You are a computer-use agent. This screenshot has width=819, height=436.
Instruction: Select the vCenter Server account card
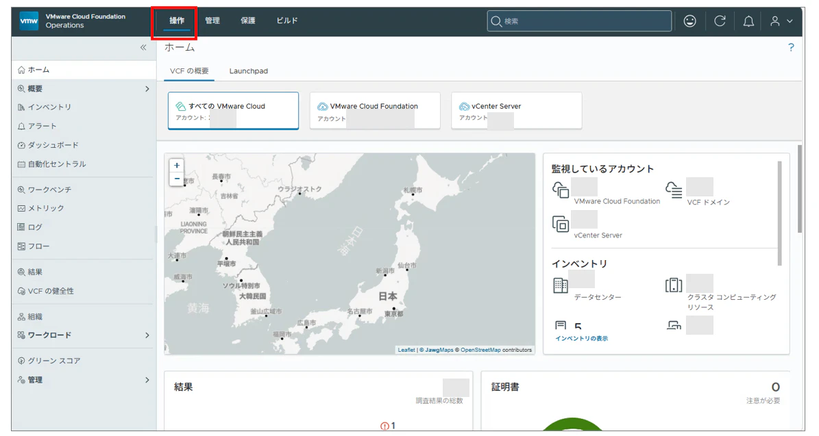pos(517,111)
